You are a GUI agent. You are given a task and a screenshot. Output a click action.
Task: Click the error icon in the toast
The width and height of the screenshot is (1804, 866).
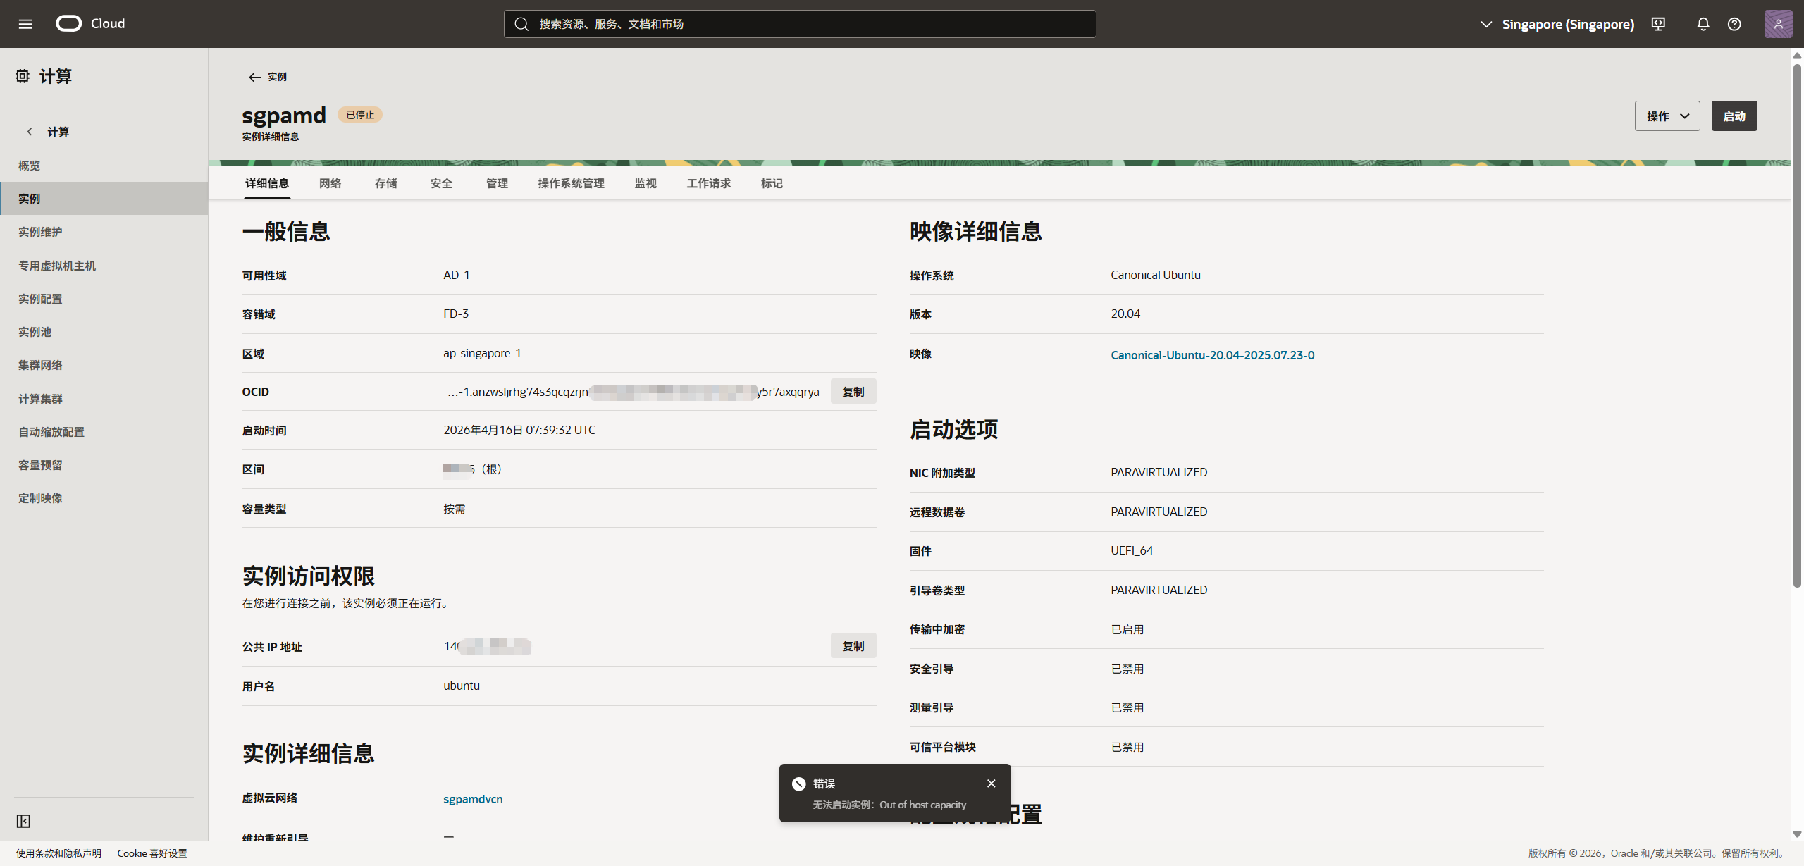[x=798, y=784]
